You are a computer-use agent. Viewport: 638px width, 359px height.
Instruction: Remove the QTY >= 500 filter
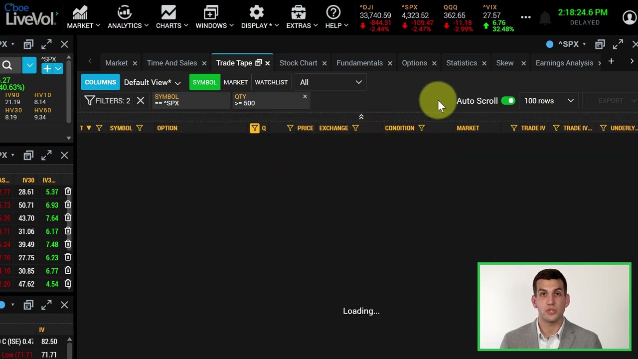305,97
